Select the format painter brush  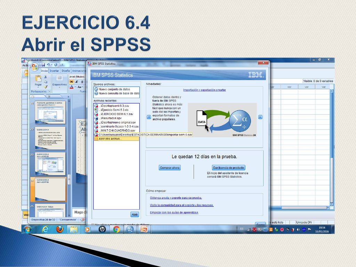tap(46, 87)
